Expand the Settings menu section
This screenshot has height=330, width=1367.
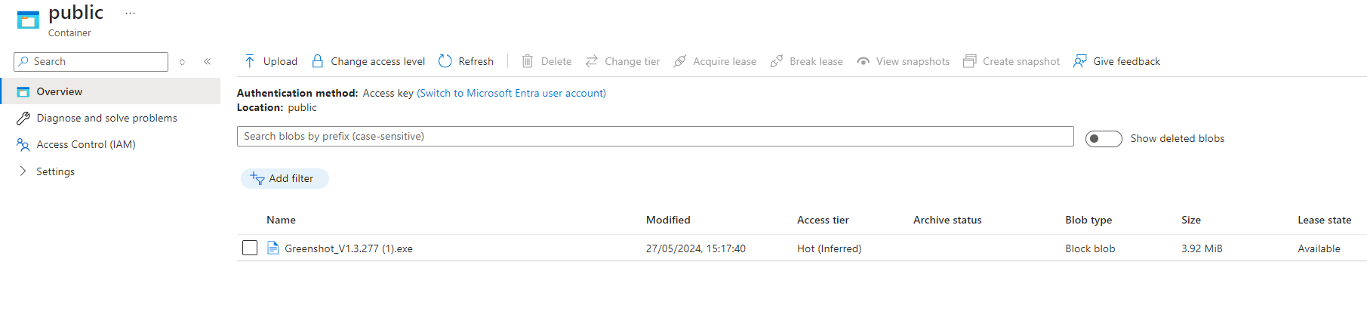tap(23, 171)
